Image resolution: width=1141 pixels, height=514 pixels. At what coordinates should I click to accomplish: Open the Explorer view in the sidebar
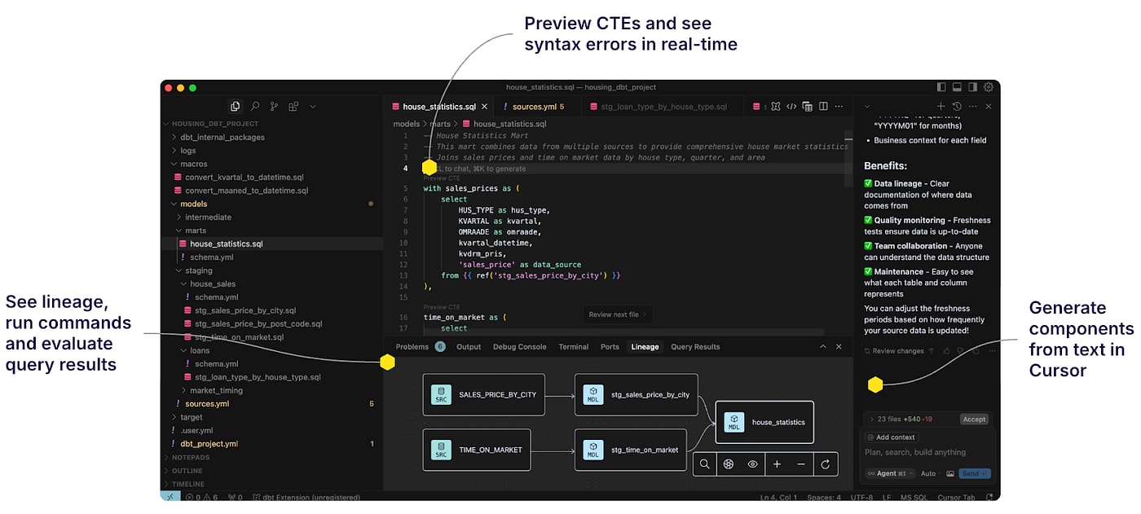click(235, 106)
